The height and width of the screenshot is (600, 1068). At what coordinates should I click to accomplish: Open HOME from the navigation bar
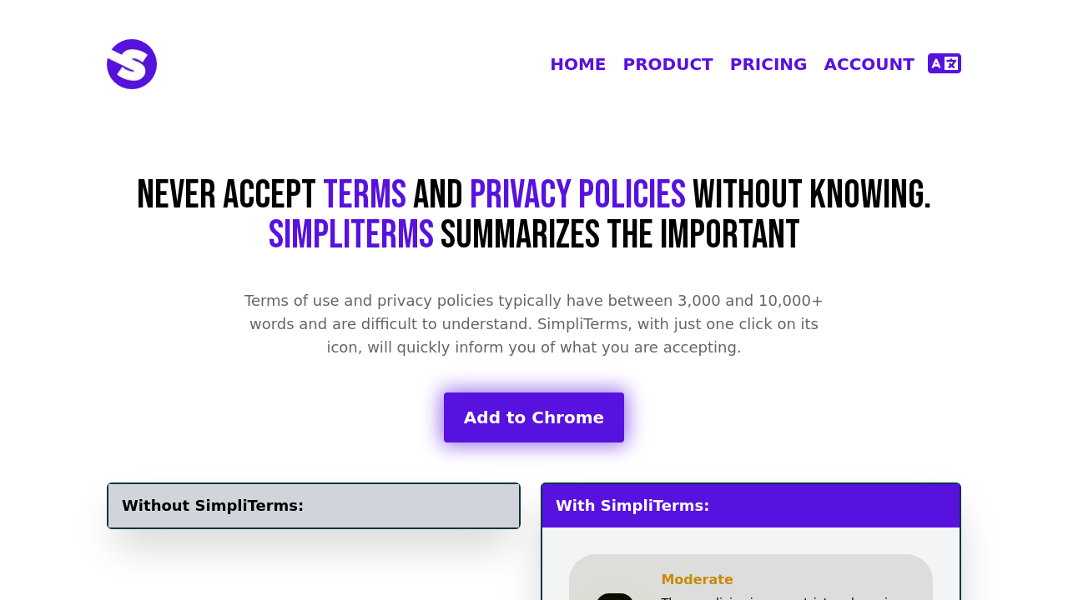[x=577, y=62]
